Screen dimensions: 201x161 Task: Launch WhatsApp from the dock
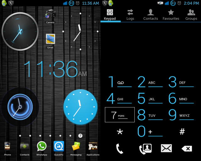pyautogui.click(x=41, y=147)
